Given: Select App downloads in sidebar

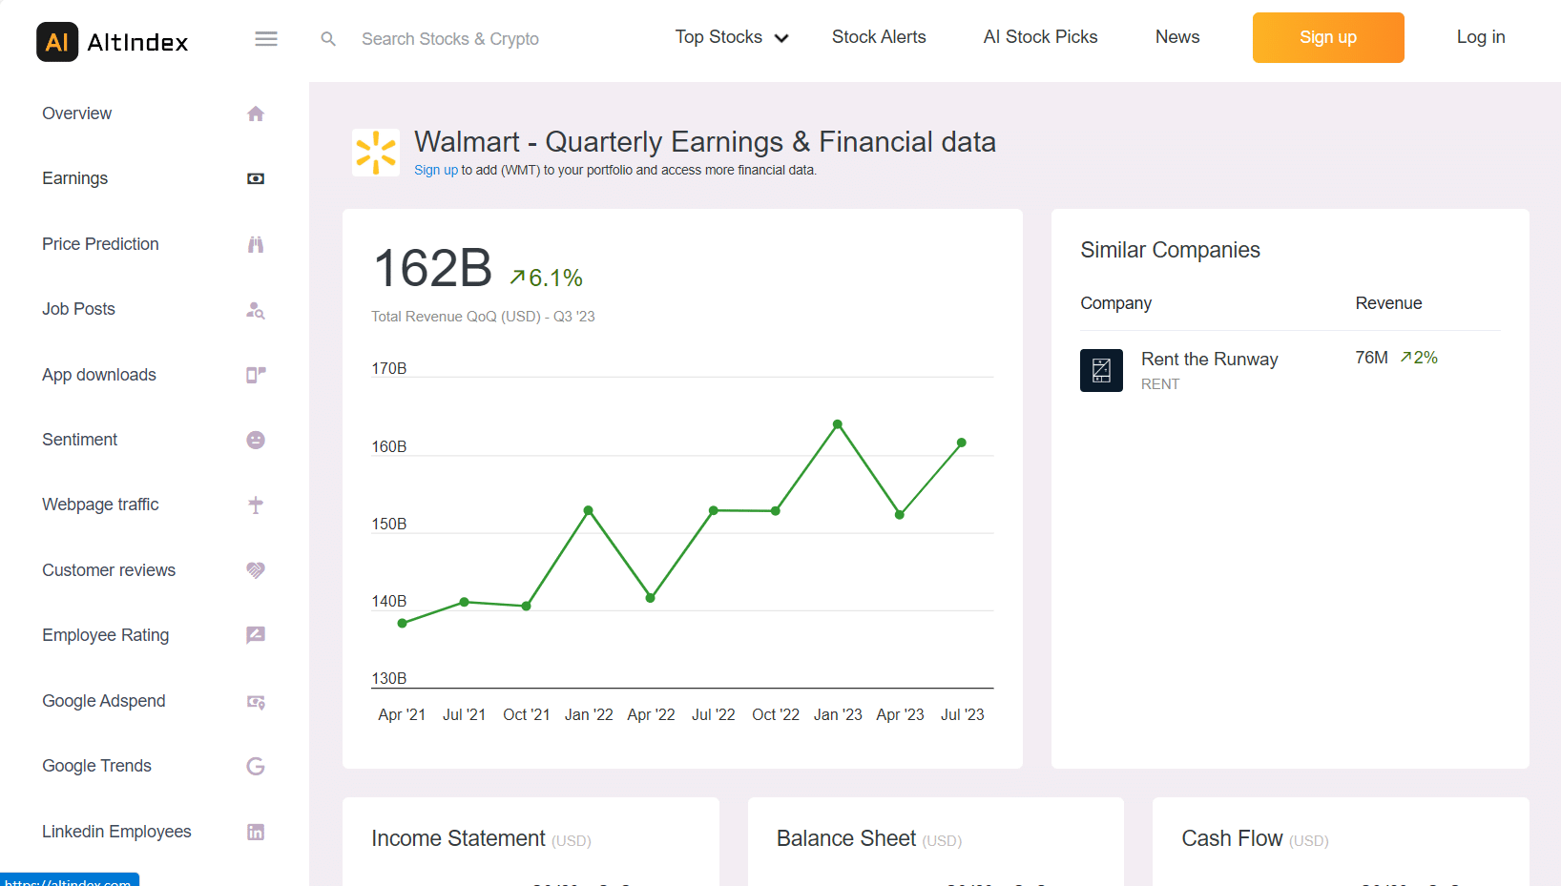Looking at the screenshot, I should [x=99, y=375].
